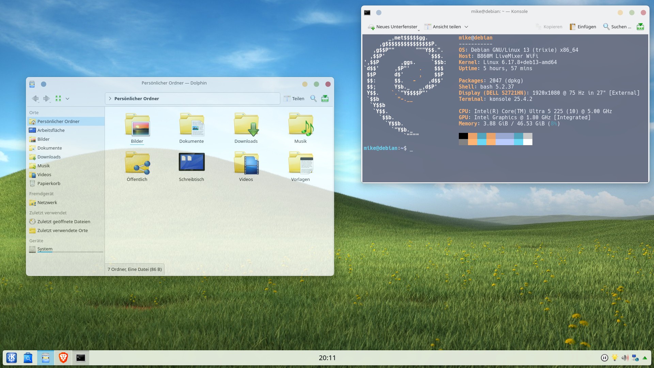Click the Dolphin back navigation arrow
This screenshot has width=654, height=368.
[35, 98]
